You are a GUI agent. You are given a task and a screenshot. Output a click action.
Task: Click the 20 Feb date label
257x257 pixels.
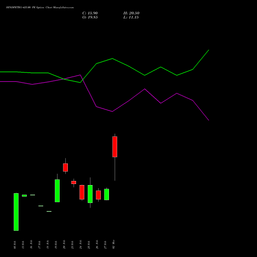[x=64, y=244]
